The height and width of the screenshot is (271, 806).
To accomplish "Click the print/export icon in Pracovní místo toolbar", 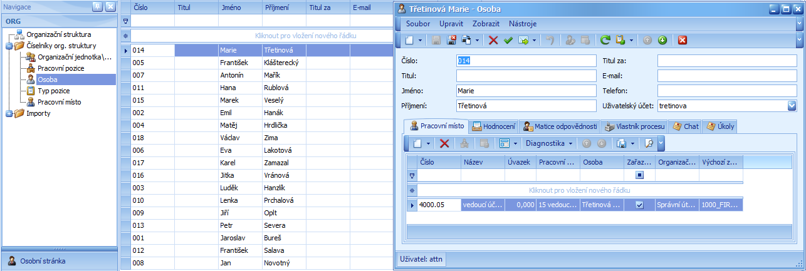I will pos(621,143).
